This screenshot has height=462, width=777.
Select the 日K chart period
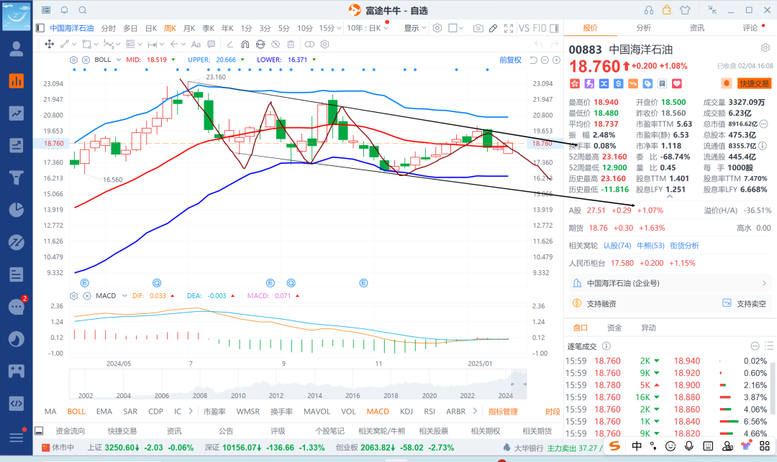click(151, 28)
